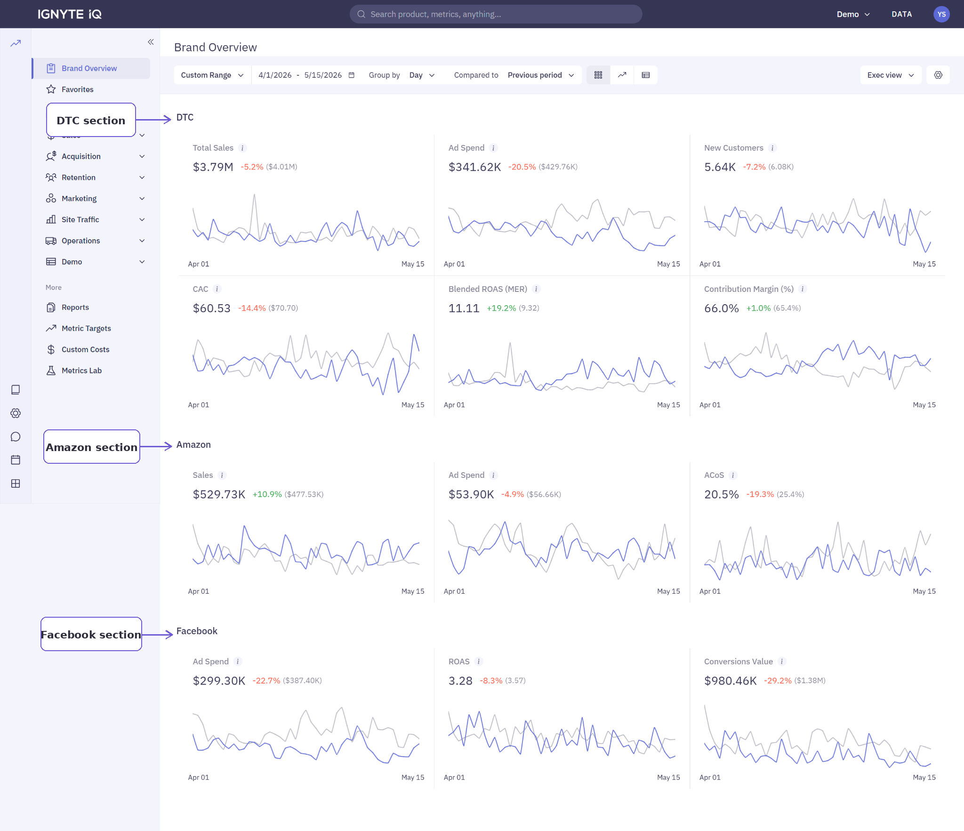Open Group by Day dropdown
The height and width of the screenshot is (831, 964).
coord(422,75)
